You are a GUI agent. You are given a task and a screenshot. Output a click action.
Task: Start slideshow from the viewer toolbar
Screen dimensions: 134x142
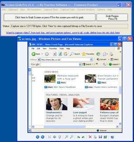click(60, 137)
